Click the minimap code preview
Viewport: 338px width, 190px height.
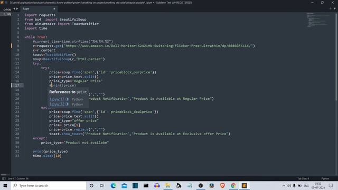click(x=318, y=20)
